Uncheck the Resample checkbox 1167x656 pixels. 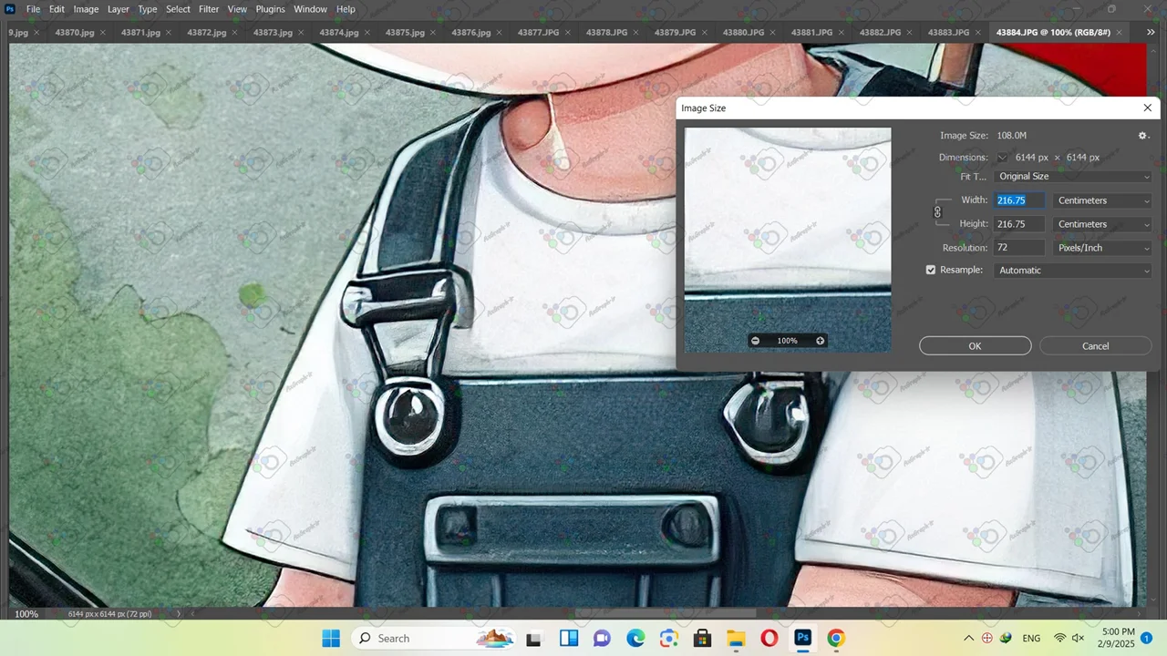[x=931, y=271]
